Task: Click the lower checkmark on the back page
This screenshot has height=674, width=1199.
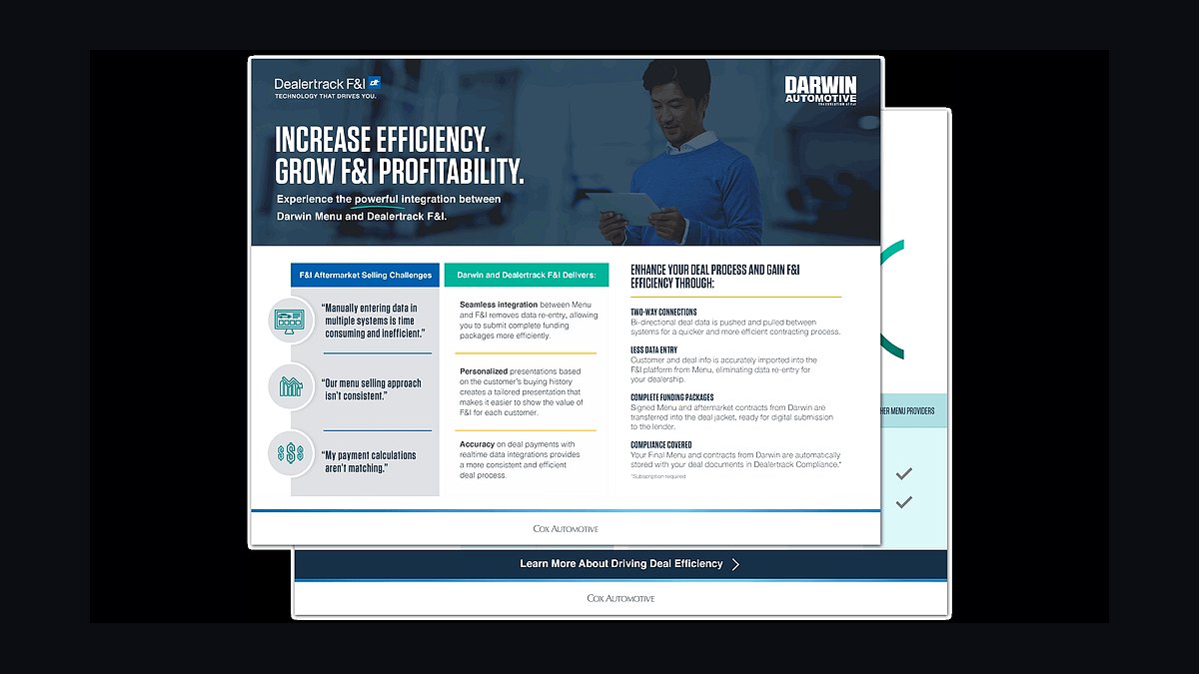Action: point(904,502)
